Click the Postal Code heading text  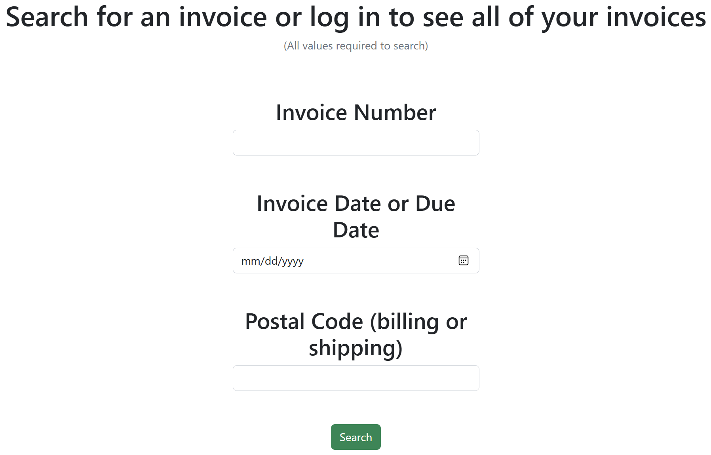[x=355, y=334]
